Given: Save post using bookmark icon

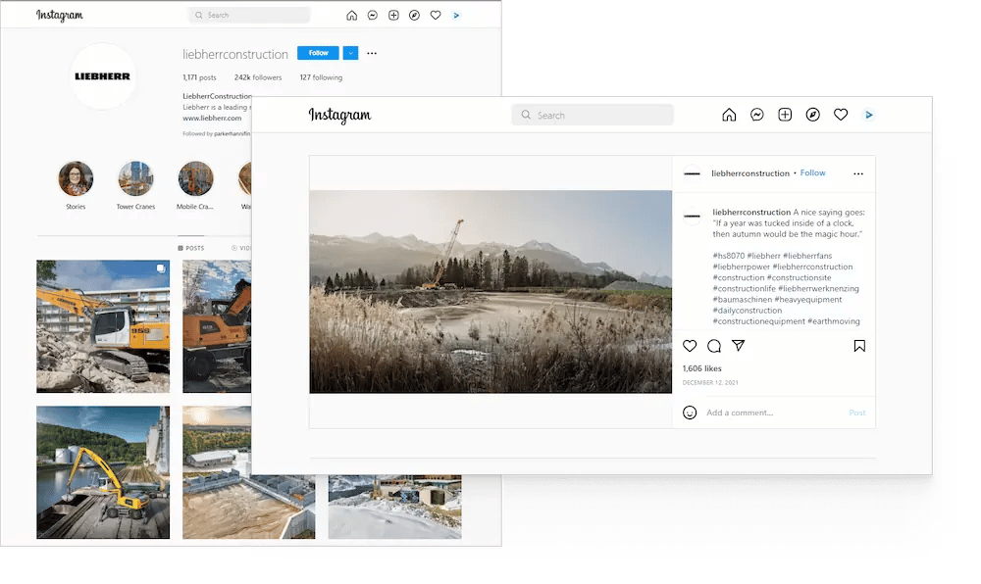Looking at the screenshot, I should coord(859,346).
